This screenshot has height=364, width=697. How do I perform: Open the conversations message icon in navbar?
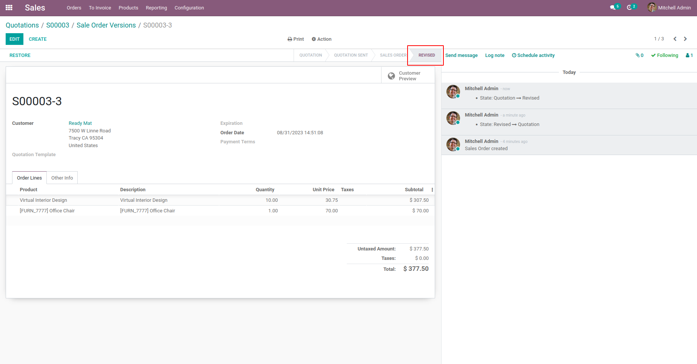point(613,8)
